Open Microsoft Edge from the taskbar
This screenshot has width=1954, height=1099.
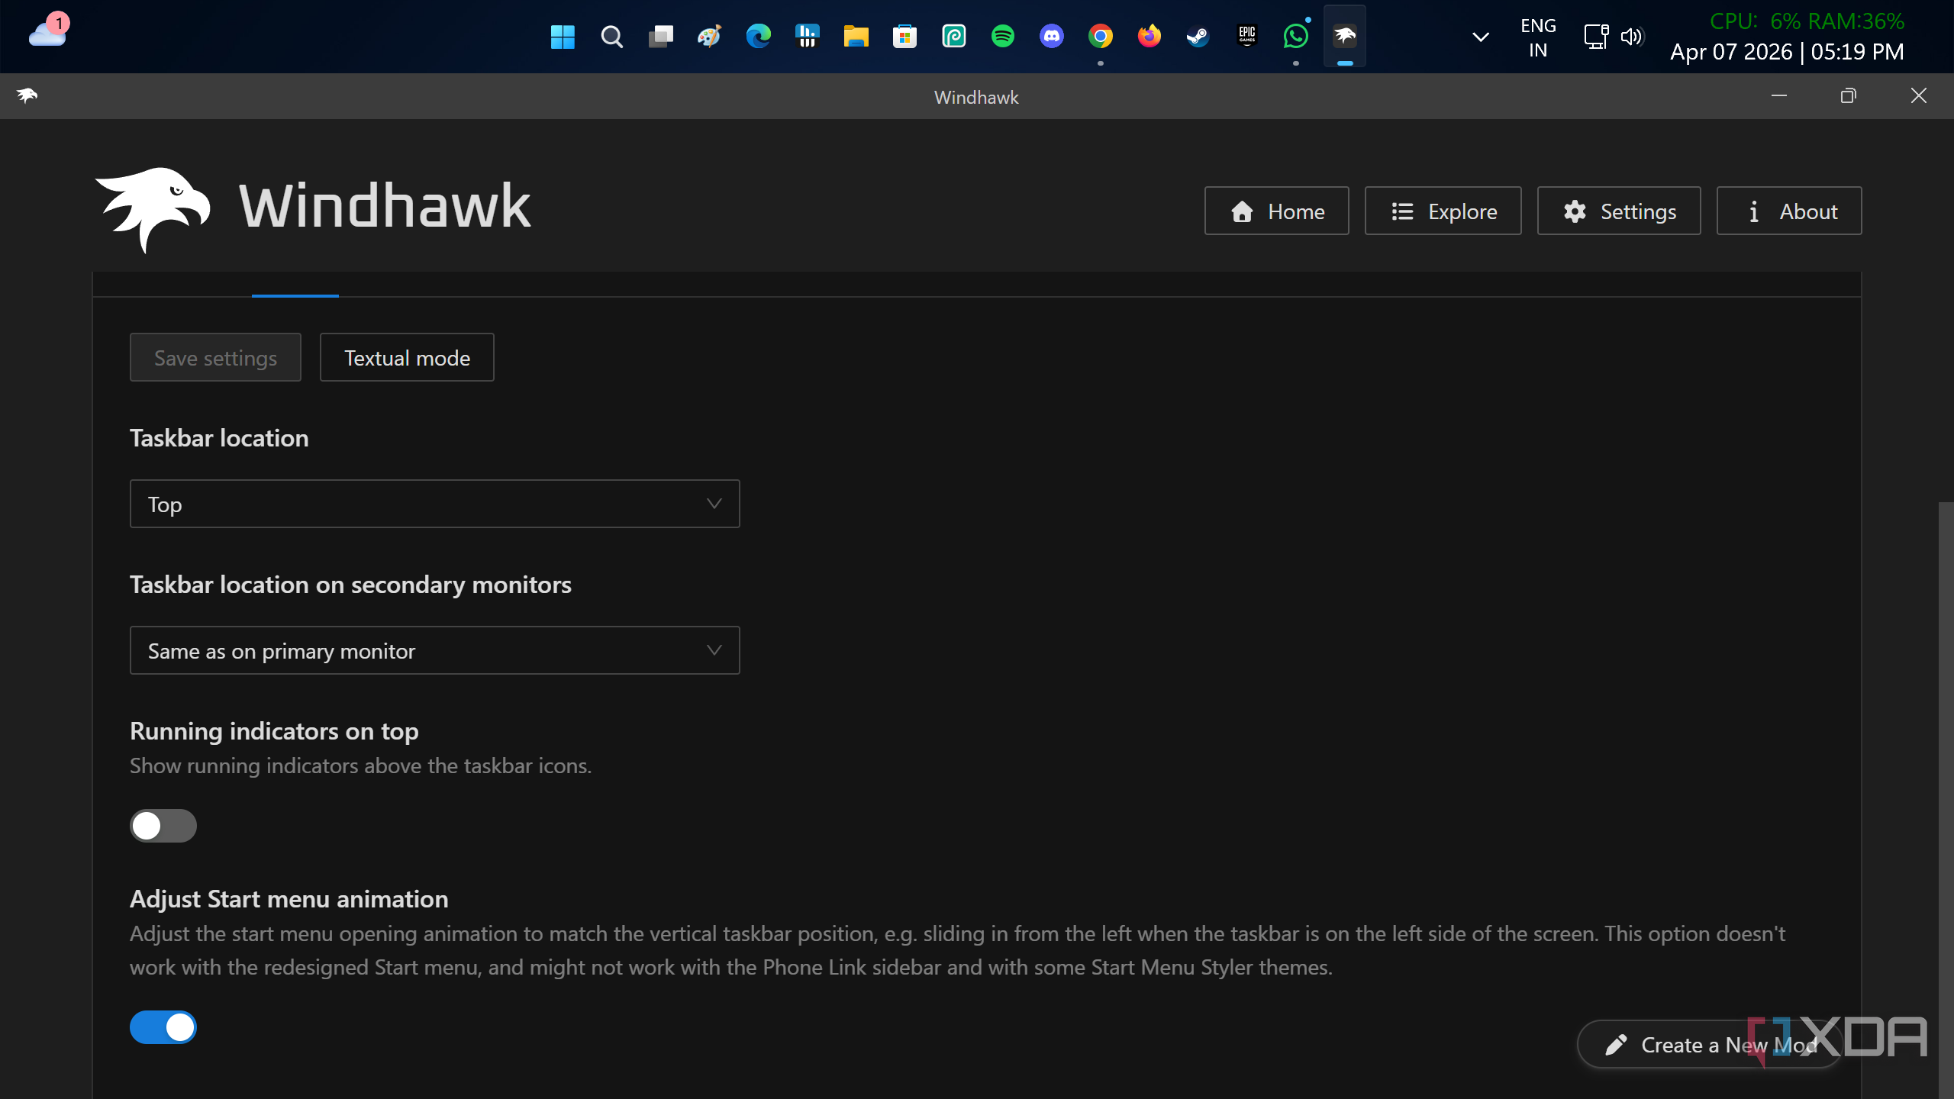758,37
